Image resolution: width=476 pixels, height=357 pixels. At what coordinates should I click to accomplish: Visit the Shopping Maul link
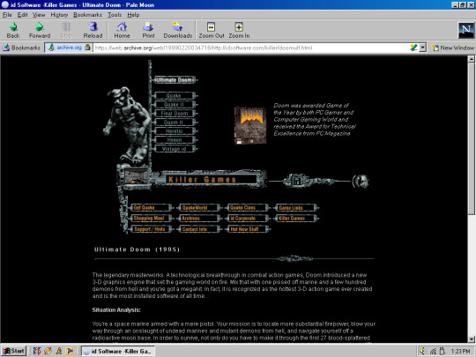coord(151,219)
